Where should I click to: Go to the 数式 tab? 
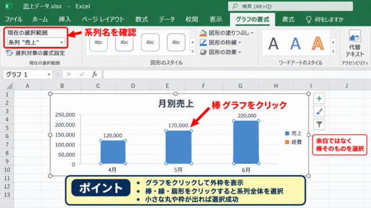click(141, 19)
